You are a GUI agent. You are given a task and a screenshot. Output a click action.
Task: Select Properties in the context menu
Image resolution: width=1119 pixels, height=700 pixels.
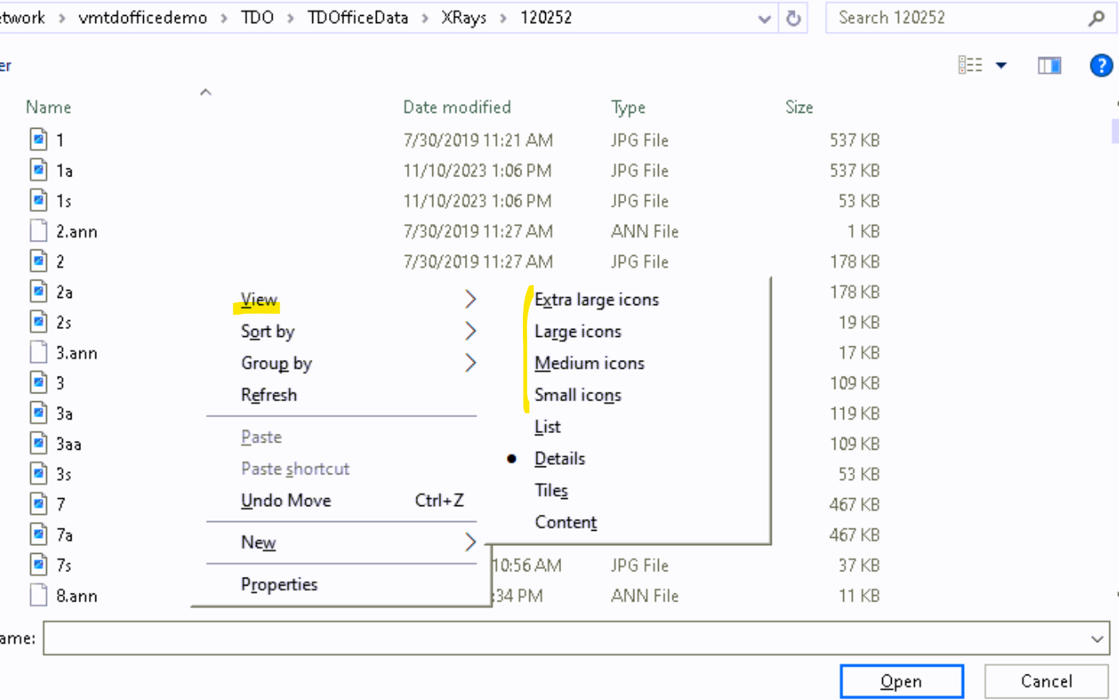[x=279, y=584]
